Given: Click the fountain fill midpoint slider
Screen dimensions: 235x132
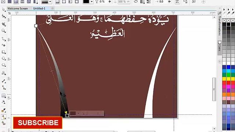Looking at the screenshot, I should pyautogui.click(x=51, y=71).
